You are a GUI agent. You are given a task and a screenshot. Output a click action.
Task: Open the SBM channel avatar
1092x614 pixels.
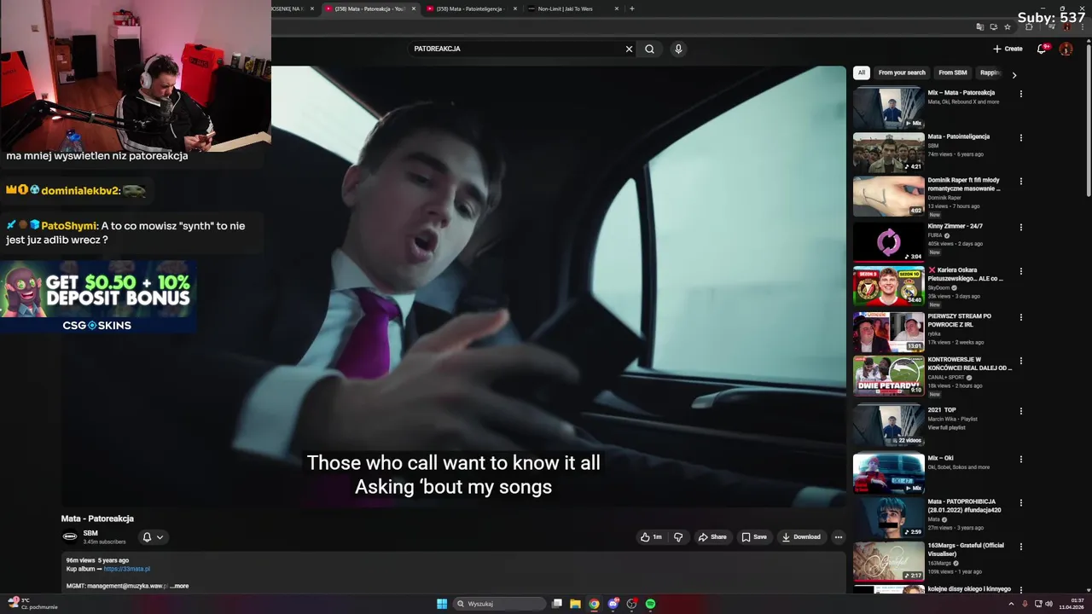coord(70,536)
